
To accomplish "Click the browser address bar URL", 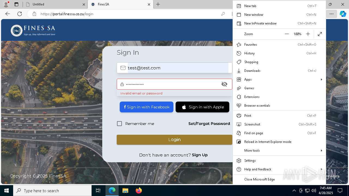I will (67, 14).
